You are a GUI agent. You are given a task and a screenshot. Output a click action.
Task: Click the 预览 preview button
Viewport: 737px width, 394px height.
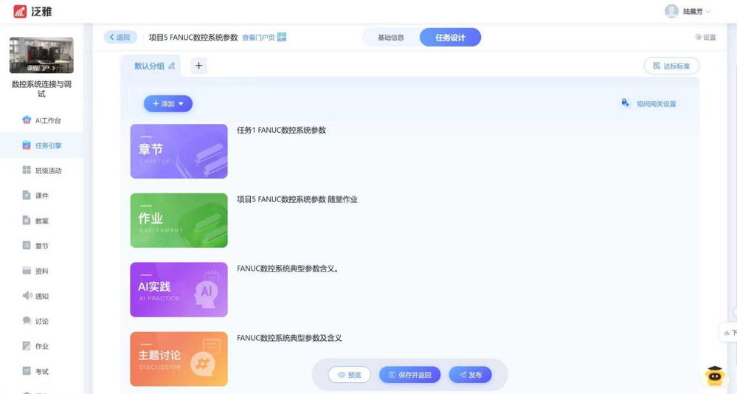[350, 375]
